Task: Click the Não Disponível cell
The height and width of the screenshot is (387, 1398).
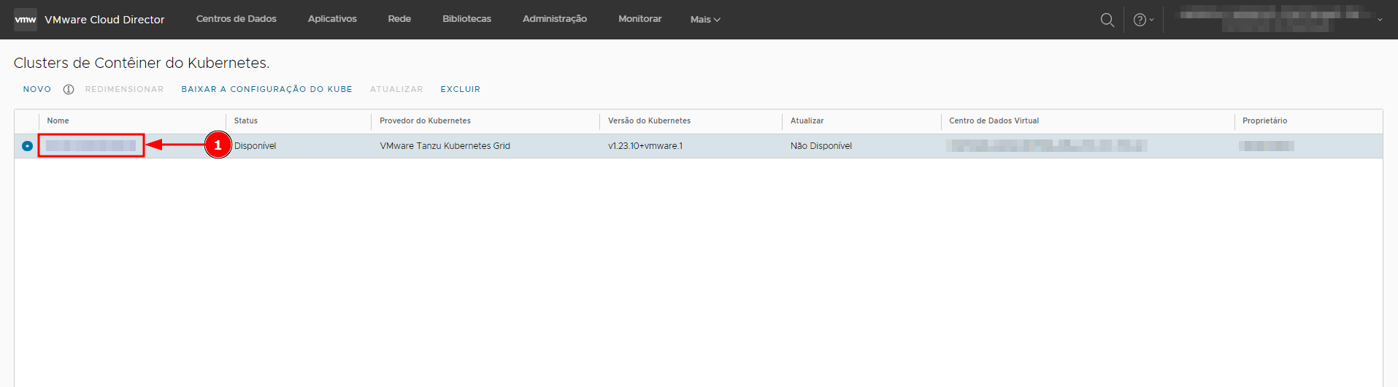Action: pyautogui.click(x=821, y=146)
